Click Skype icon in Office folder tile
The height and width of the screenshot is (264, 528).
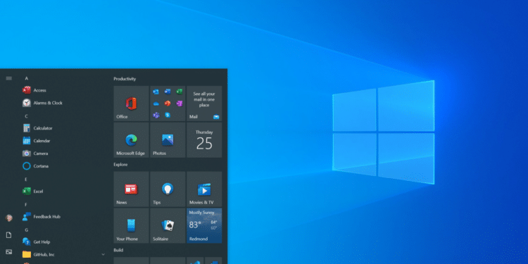point(168,115)
